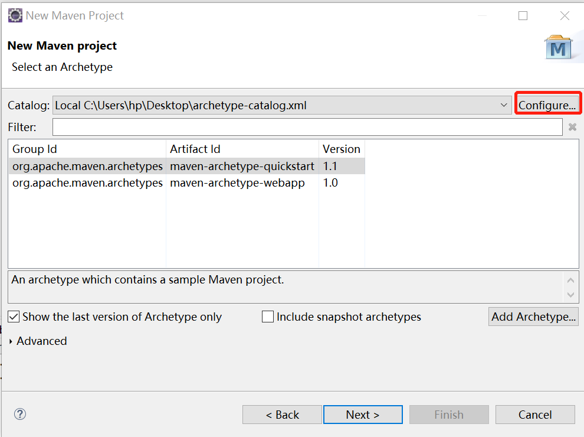
Task: Click org.apache.maven.archetypes in the webapp row
Action: coord(87,182)
